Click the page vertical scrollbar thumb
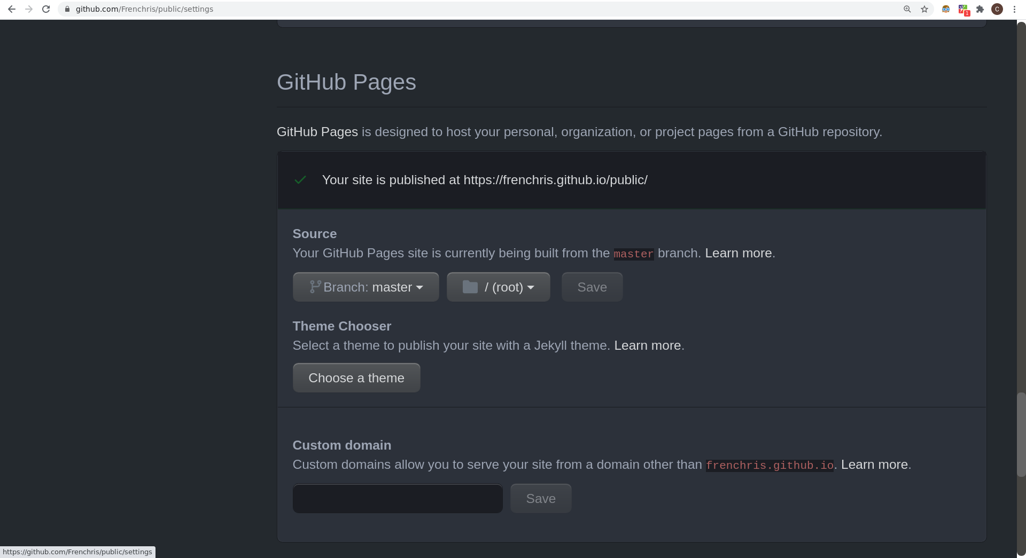Viewport: 1026px width, 558px height. (1021, 435)
